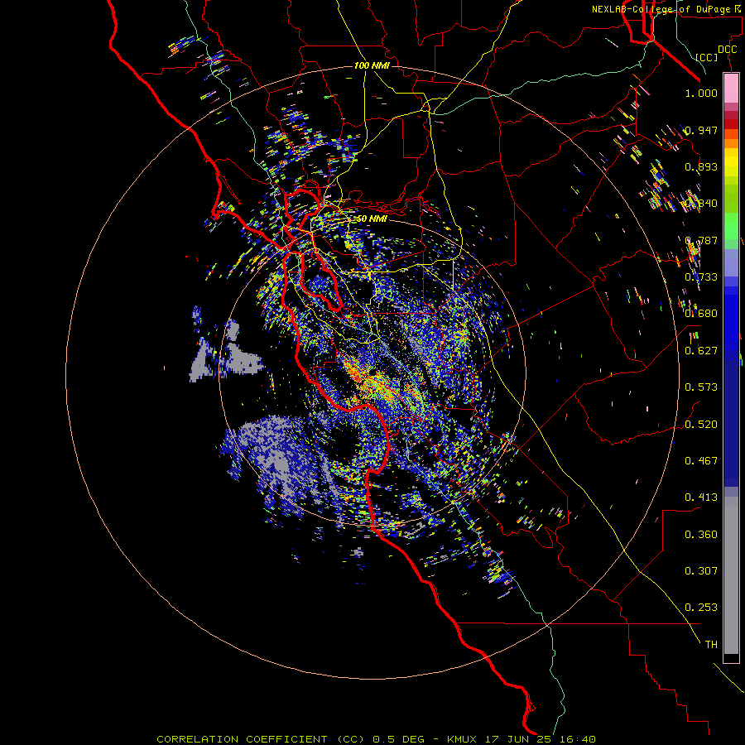Click the 0.253 scale value
The width and height of the screenshot is (745, 745).
701,608
